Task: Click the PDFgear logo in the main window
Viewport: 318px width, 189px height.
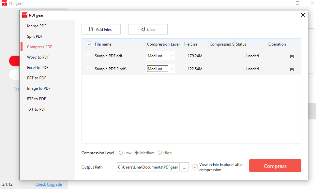Action: tap(4, 3)
